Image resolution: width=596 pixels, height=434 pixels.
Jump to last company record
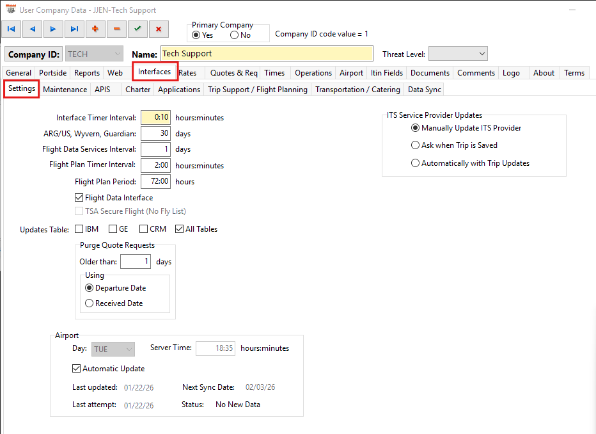coord(74,29)
